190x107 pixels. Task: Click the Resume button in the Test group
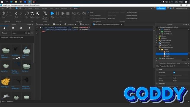(x=63, y=13)
